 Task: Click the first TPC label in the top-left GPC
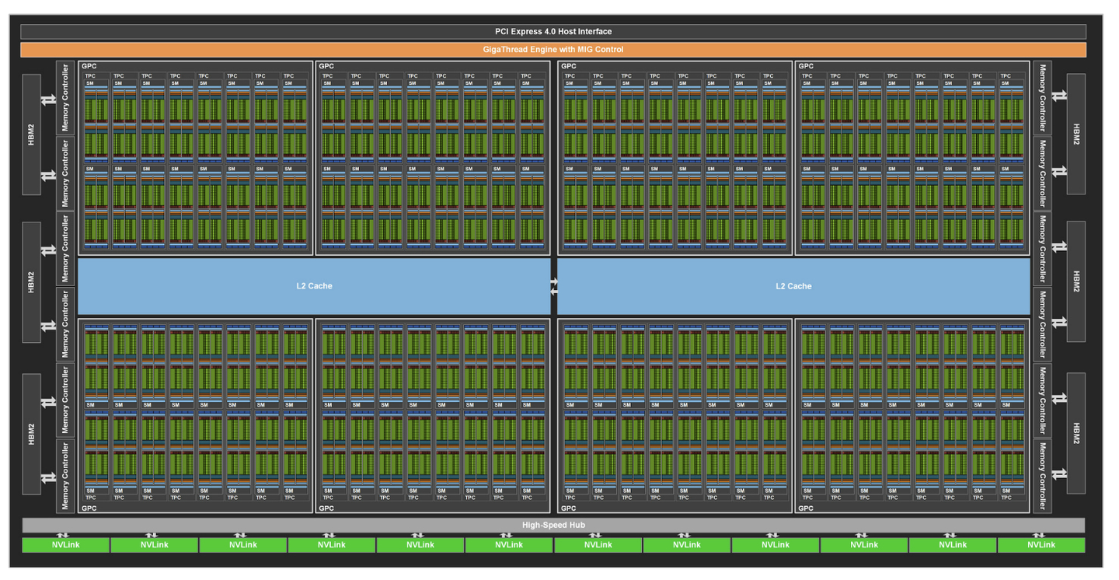pyautogui.click(x=90, y=76)
